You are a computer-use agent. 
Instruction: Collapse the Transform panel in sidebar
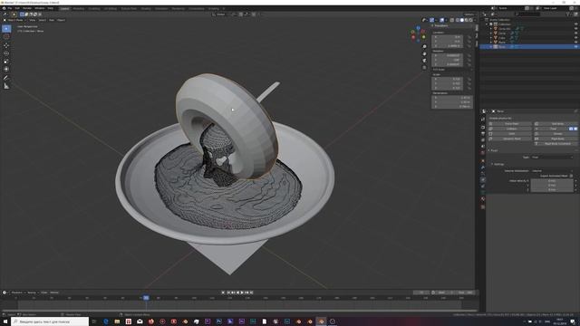[x=440, y=26]
